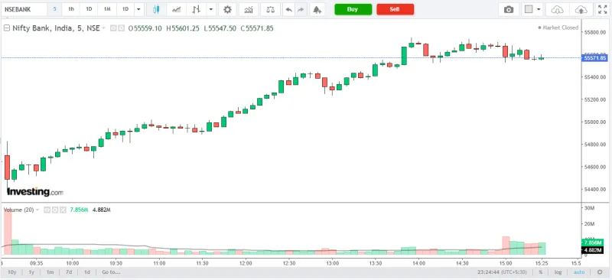Open Nifty Bank series format icon

point(121,28)
